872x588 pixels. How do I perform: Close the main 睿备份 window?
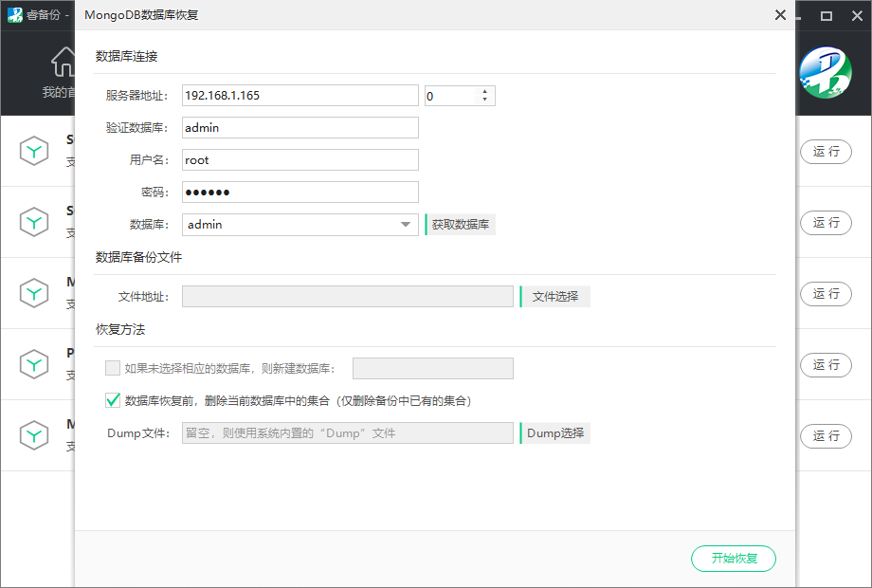tap(857, 15)
